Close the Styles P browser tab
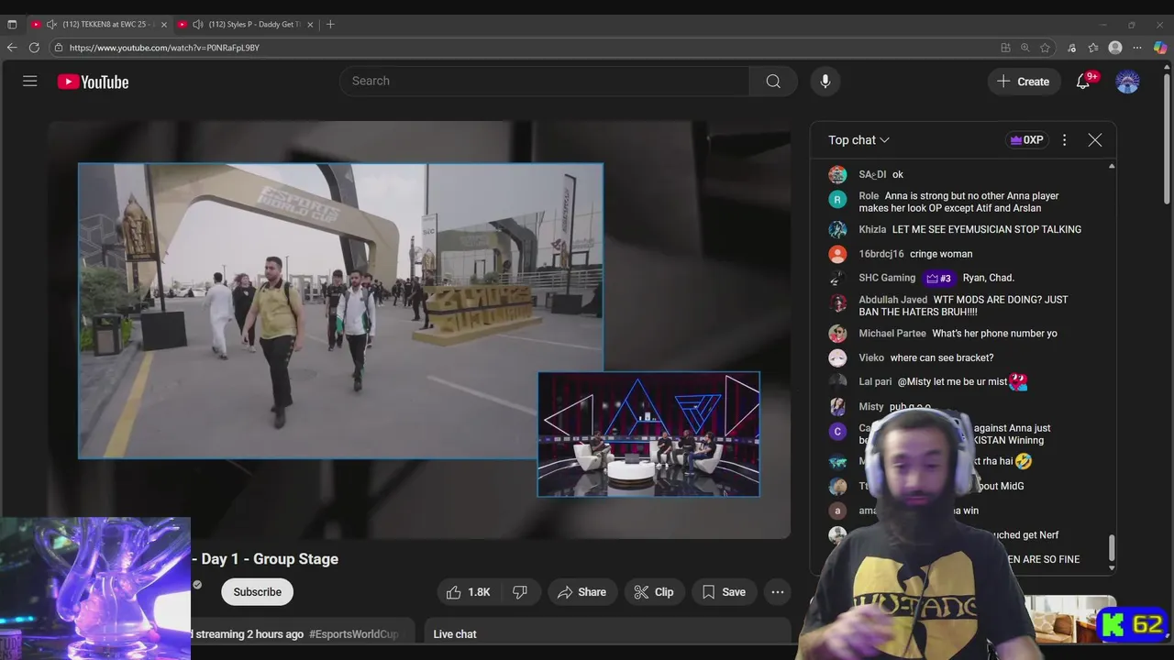Screen dimensions: 1174x660 [310, 25]
